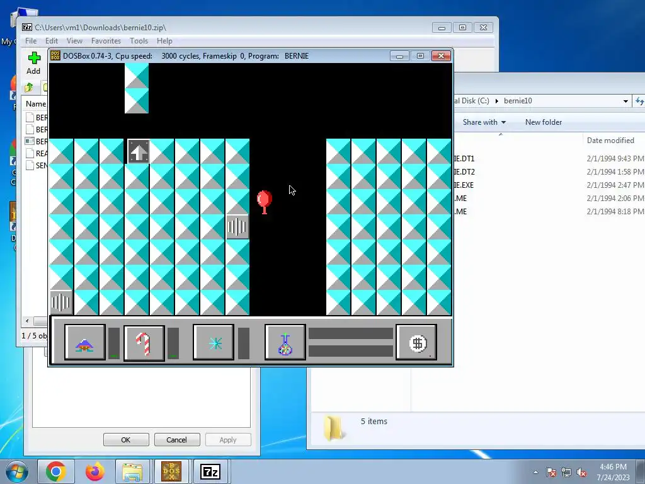Click the folder icon in Explorer details pane
This screenshot has width=645, height=484.
tap(333, 428)
